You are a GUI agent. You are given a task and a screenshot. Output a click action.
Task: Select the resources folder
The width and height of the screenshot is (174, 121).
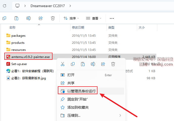18,50
